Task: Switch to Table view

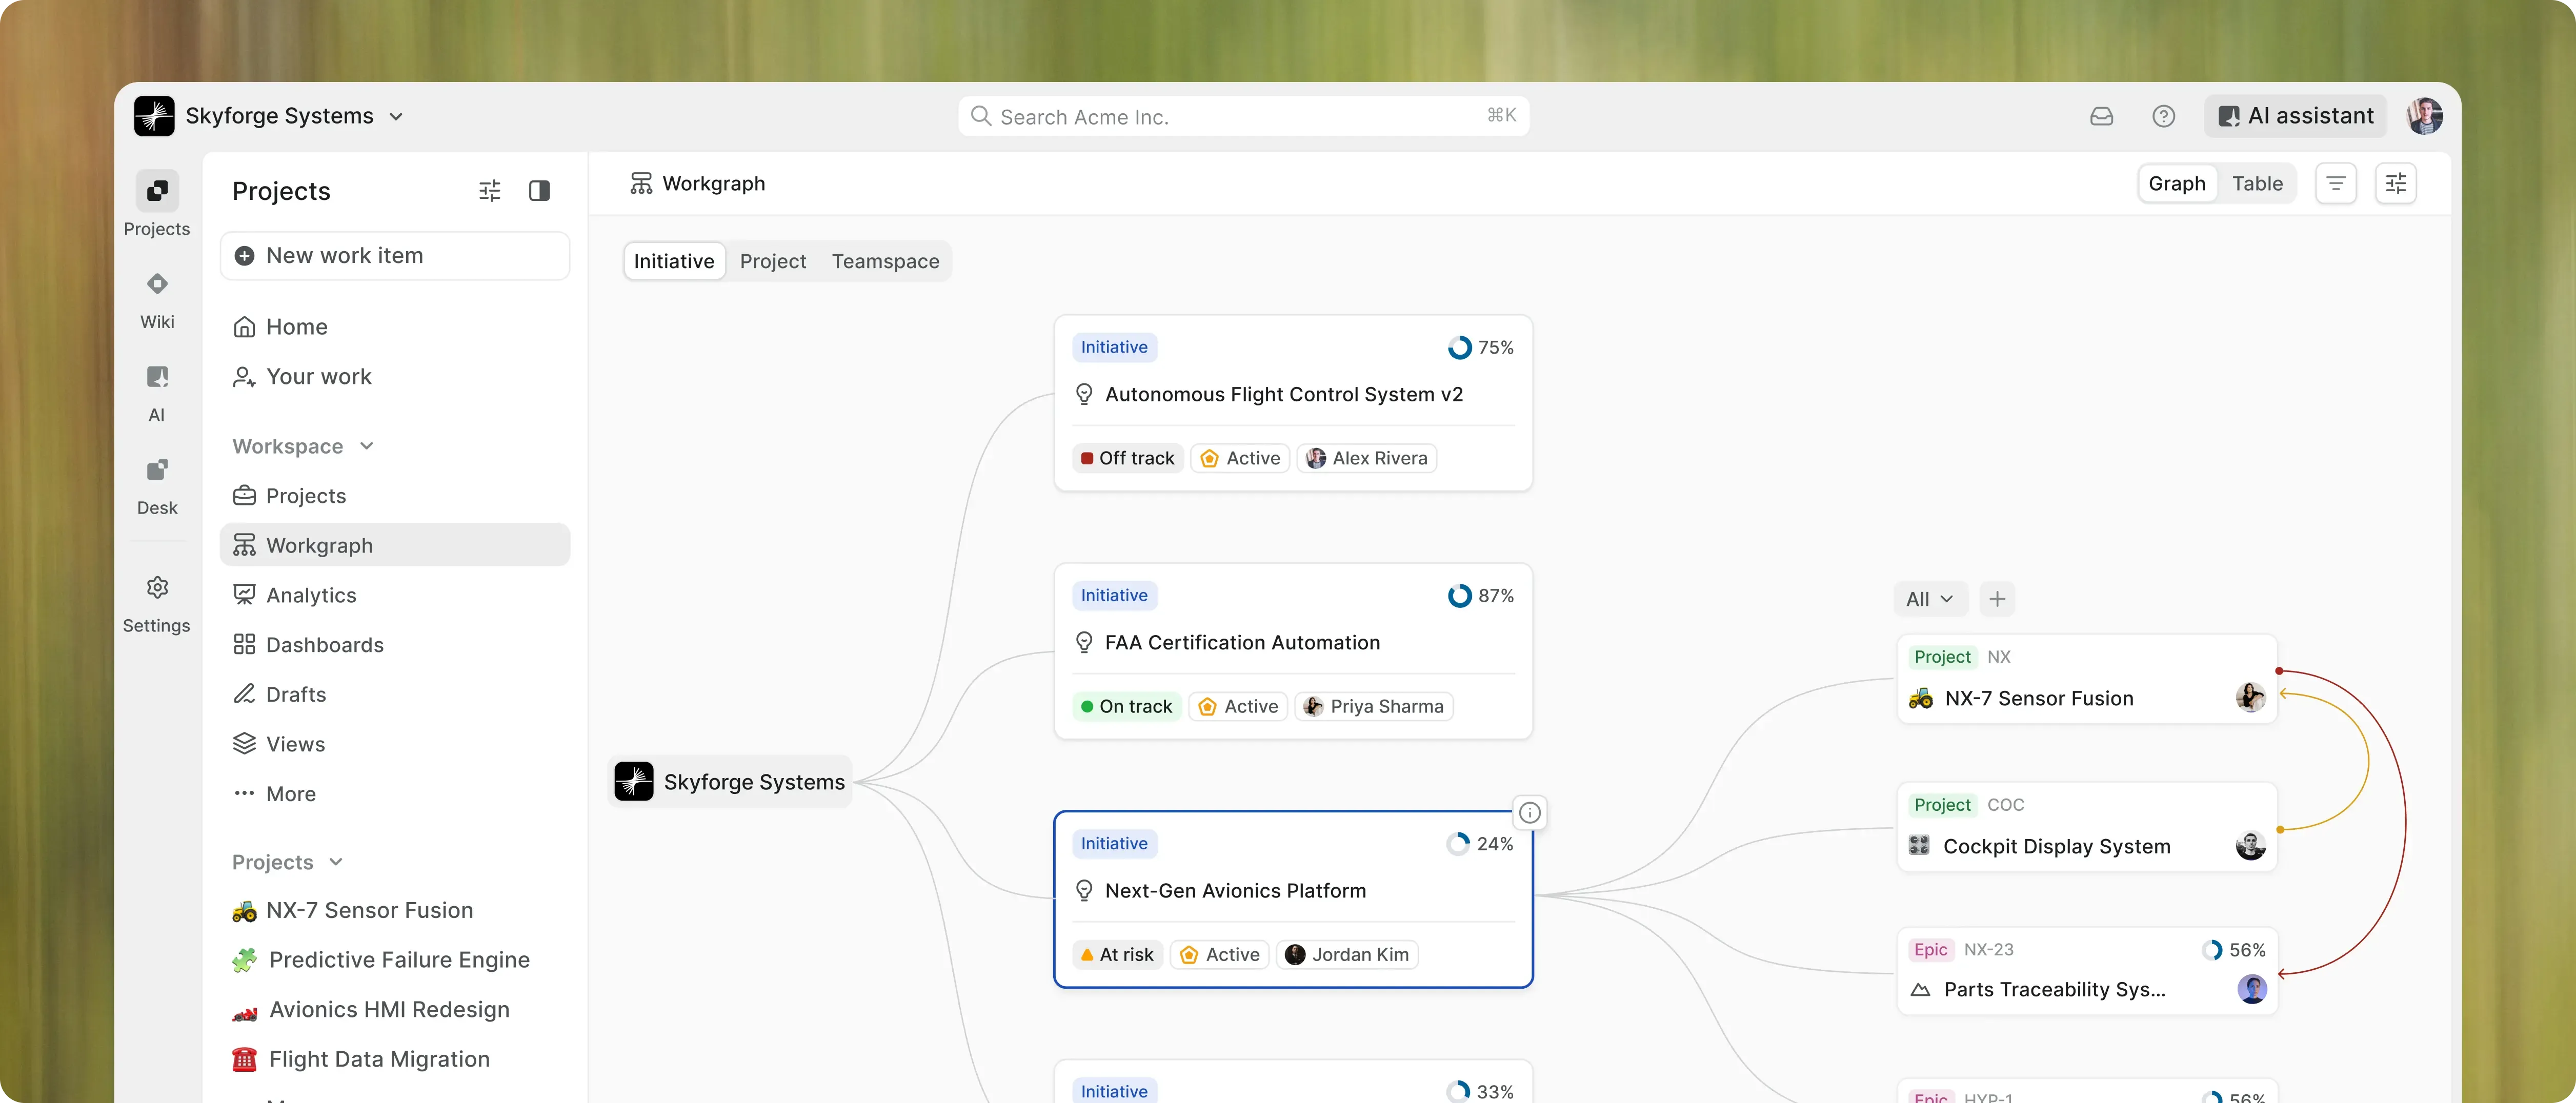Action: tap(2257, 183)
